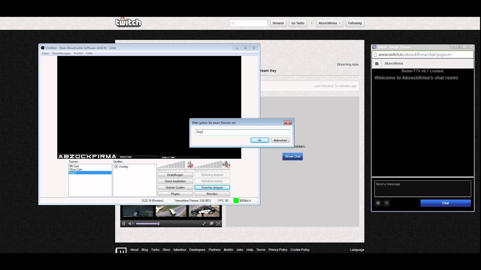Viewport: 481px width, 270px height.
Task: Click the chat popup address bar
Action: [x=423, y=55]
